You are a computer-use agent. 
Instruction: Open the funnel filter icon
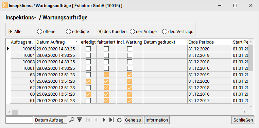click(x=80, y=120)
